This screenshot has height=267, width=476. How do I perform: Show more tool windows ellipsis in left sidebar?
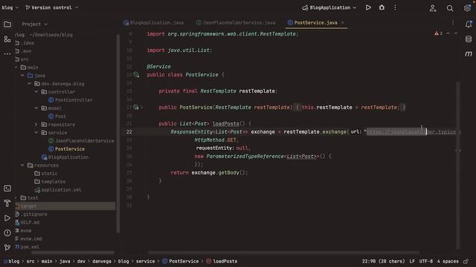pos(7,54)
